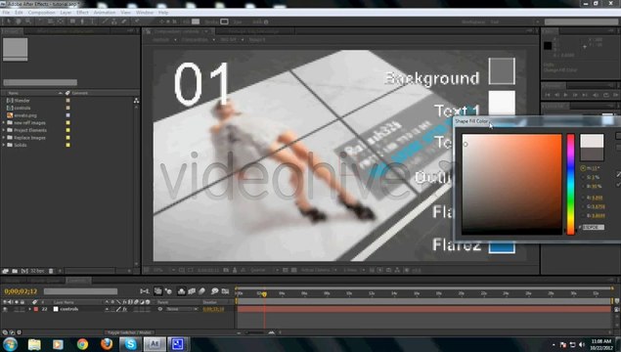Select the Brush tool in toolbar
This screenshot has height=352, width=621.
pos(105,22)
